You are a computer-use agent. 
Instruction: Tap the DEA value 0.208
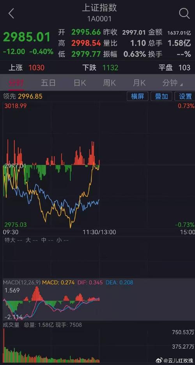(126, 282)
